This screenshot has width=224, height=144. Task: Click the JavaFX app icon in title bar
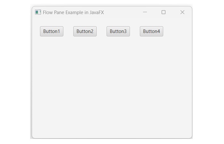click(38, 12)
